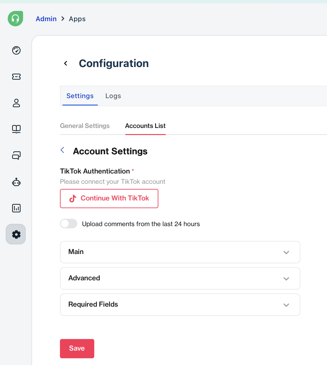Click Continue With TikTok button
This screenshot has width=327, height=365.
click(x=109, y=198)
